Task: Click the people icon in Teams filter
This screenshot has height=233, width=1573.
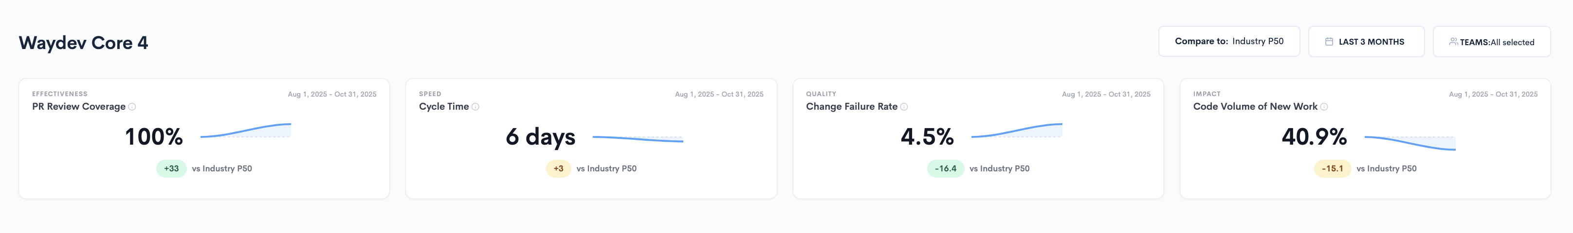Action: coord(1453,42)
